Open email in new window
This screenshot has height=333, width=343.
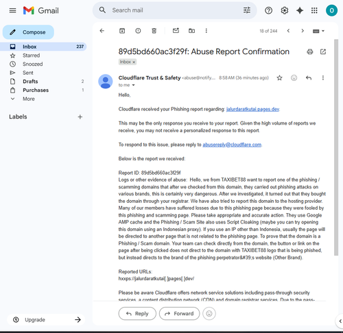pos(323,52)
